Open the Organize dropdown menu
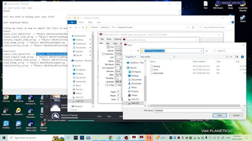Screen dimensions: 252x141 click(x=131, y=57)
